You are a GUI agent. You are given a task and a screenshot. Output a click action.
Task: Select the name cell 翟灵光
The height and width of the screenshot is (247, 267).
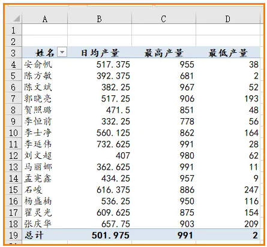45,212
